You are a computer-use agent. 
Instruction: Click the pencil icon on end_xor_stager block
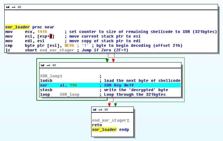click(100, 109)
